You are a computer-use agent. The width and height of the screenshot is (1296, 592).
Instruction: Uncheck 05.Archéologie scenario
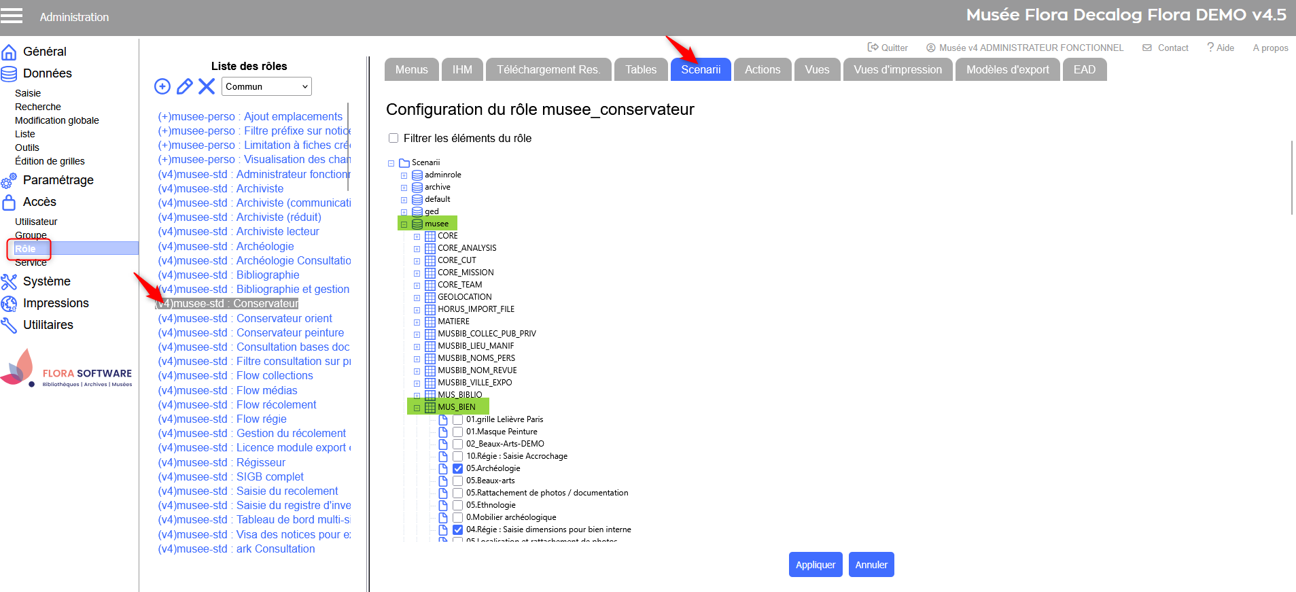point(458,469)
